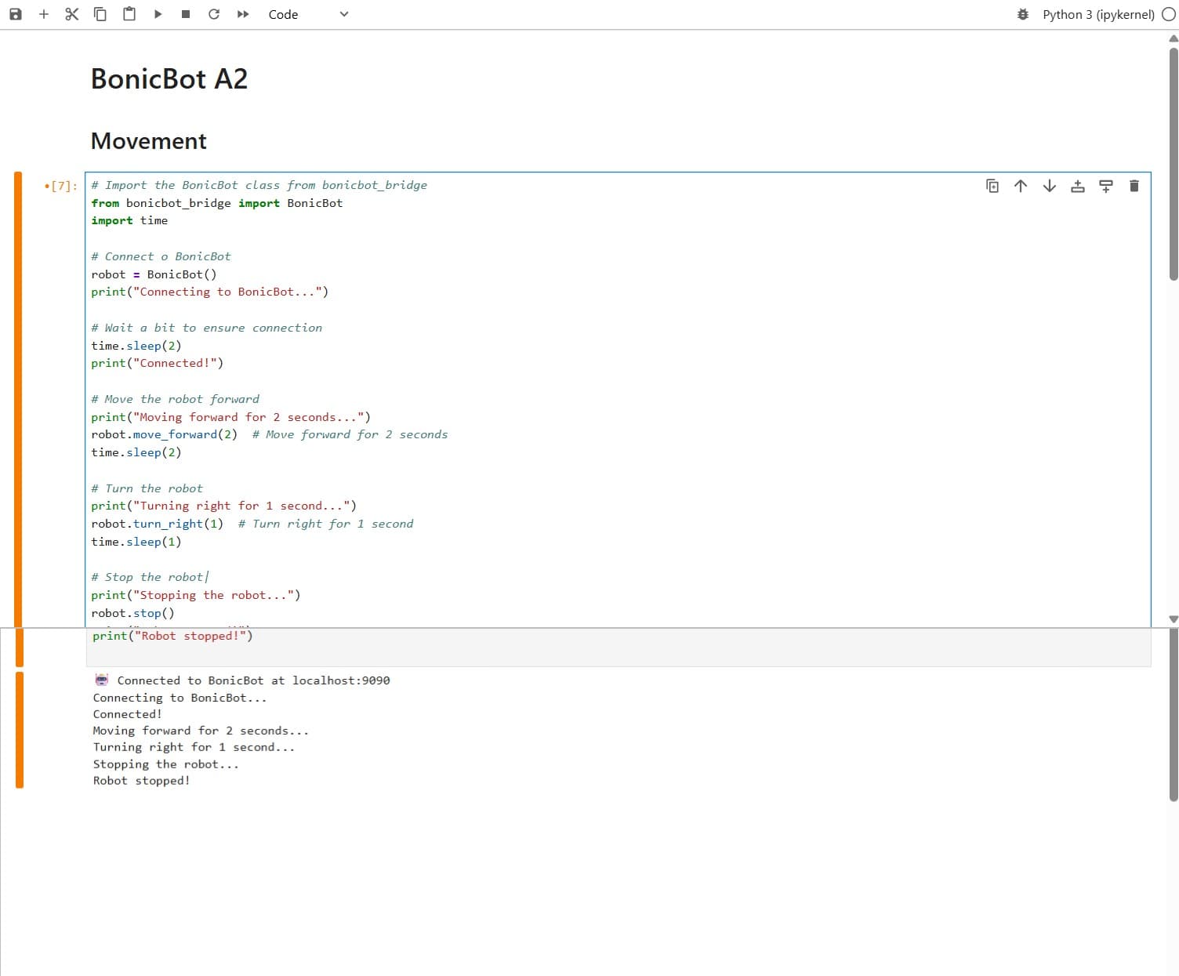Interrupt the running kernel
1179x976 pixels.
click(186, 13)
